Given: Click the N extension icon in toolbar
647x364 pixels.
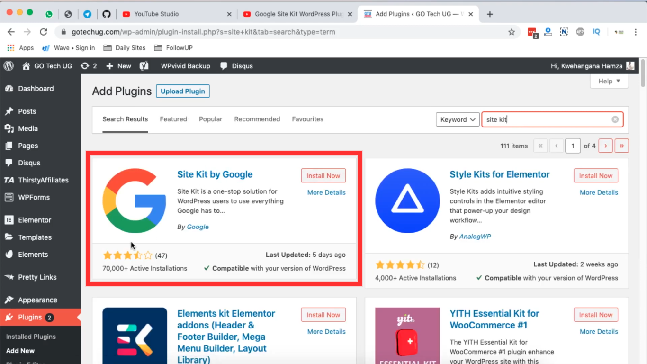Looking at the screenshot, I should tap(564, 32).
